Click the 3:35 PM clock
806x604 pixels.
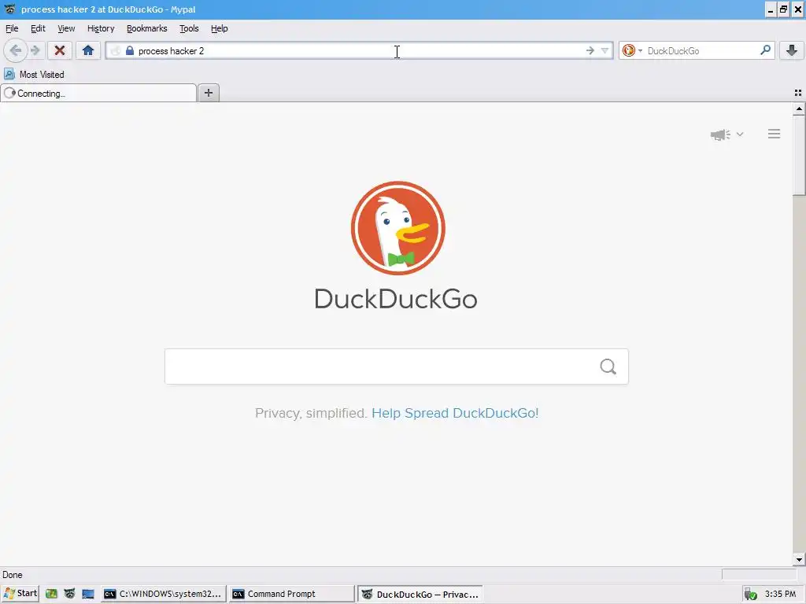click(780, 594)
